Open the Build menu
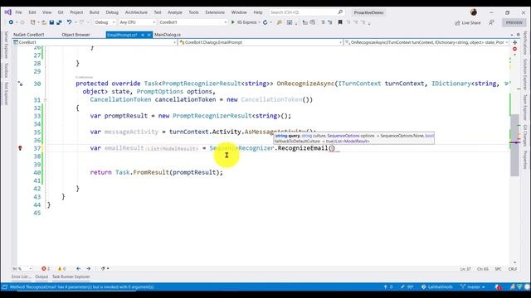Screen dimensions: 531x298 coord(94,12)
